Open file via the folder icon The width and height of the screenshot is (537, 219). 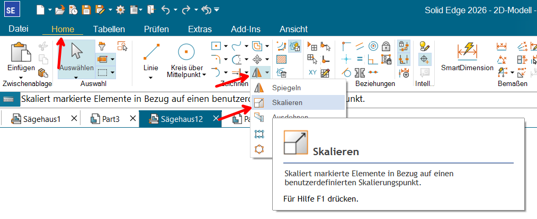[60, 10]
